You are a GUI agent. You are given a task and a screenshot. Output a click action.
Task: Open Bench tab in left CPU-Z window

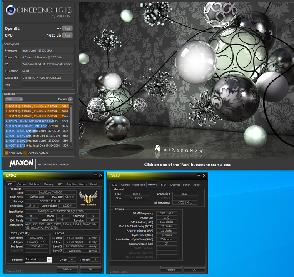click(x=83, y=184)
